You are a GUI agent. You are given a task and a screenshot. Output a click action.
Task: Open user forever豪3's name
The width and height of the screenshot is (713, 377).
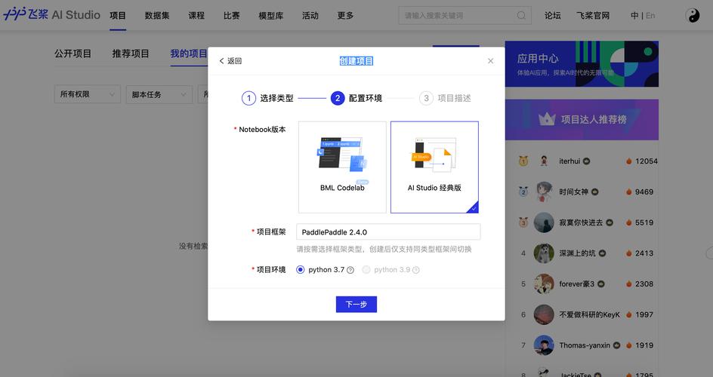coord(576,284)
